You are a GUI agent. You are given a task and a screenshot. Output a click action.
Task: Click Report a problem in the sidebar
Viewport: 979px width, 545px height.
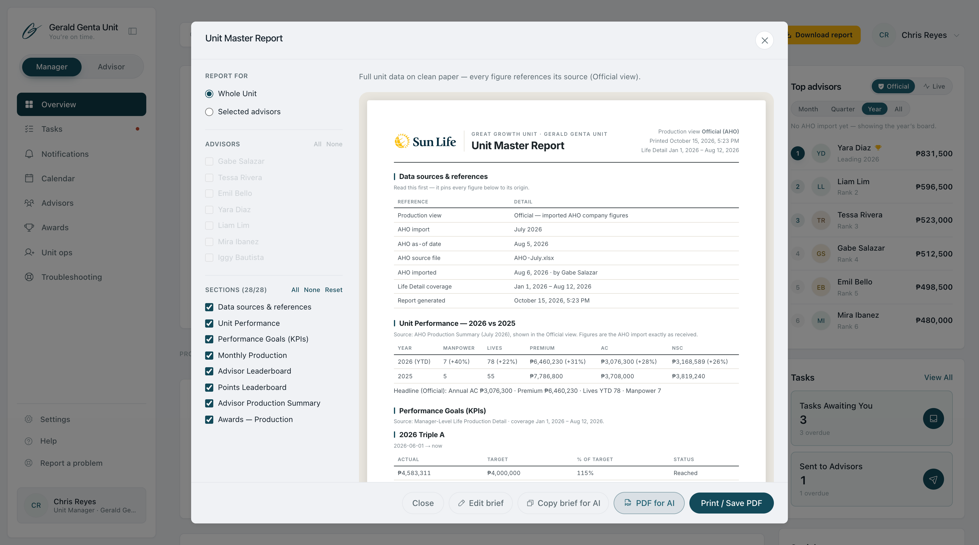(81, 463)
